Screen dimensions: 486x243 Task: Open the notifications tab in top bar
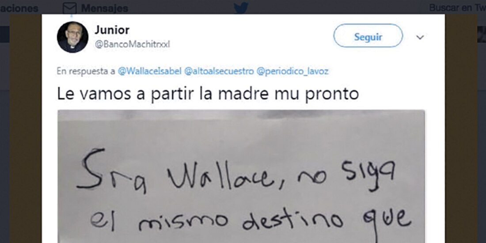(x=19, y=8)
